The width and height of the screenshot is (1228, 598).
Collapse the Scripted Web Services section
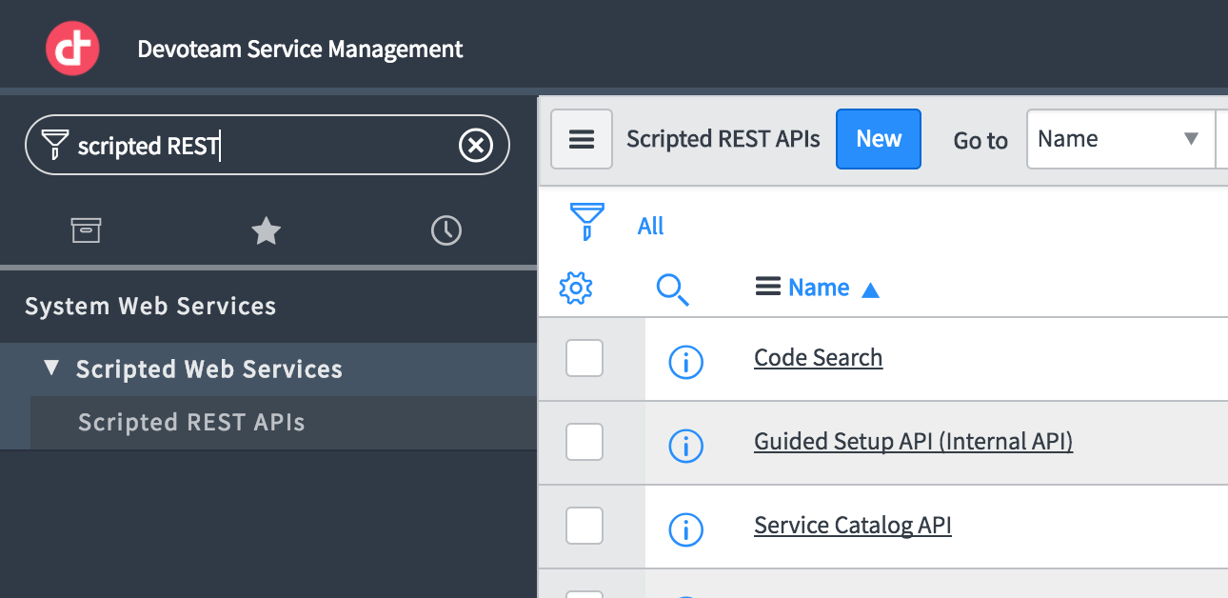point(52,369)
